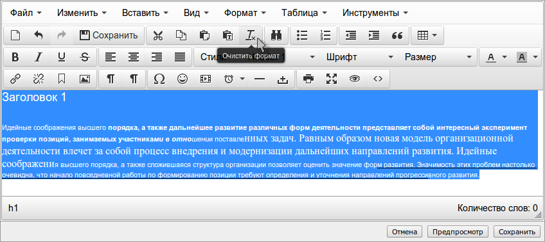Apply blockquote formatting
545x242 pixels.
(x=397, y=35)
